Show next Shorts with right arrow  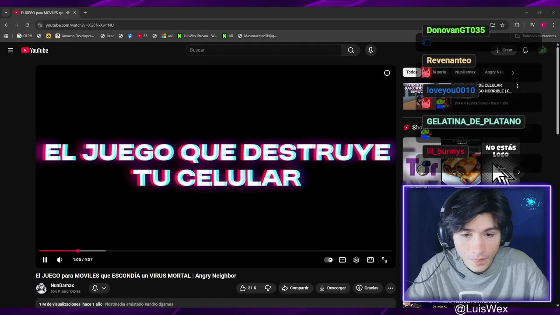click(x=518, y=172)
